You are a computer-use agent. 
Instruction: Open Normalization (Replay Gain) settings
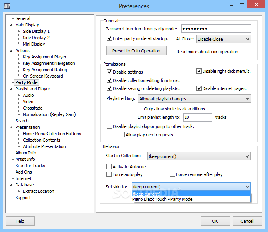(49, 114)
